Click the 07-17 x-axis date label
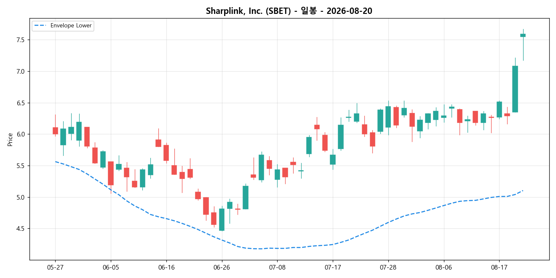Screen dimensions: 556x278 pos(333,267)
